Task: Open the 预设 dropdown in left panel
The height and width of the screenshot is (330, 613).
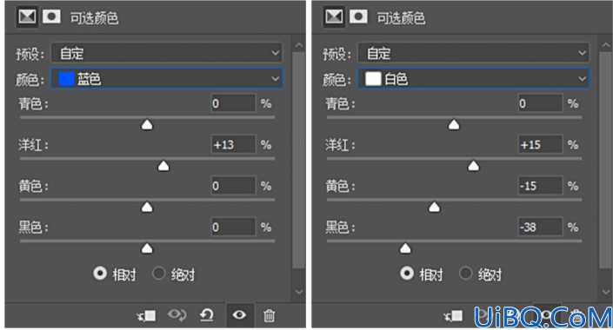Action: [166, 53]
